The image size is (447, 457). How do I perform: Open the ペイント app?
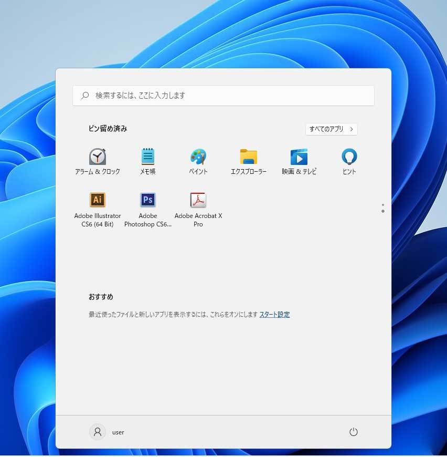coord(198,161)
